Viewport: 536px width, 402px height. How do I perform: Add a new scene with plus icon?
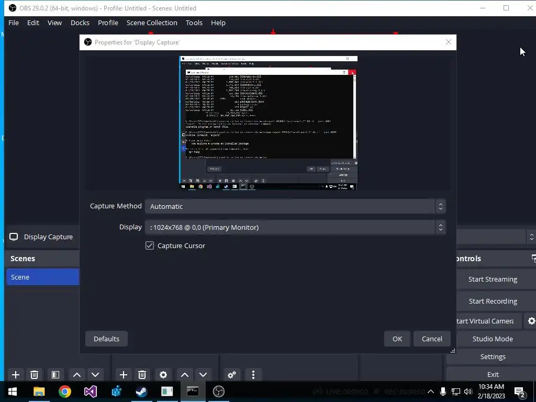(x=15, y=375)
